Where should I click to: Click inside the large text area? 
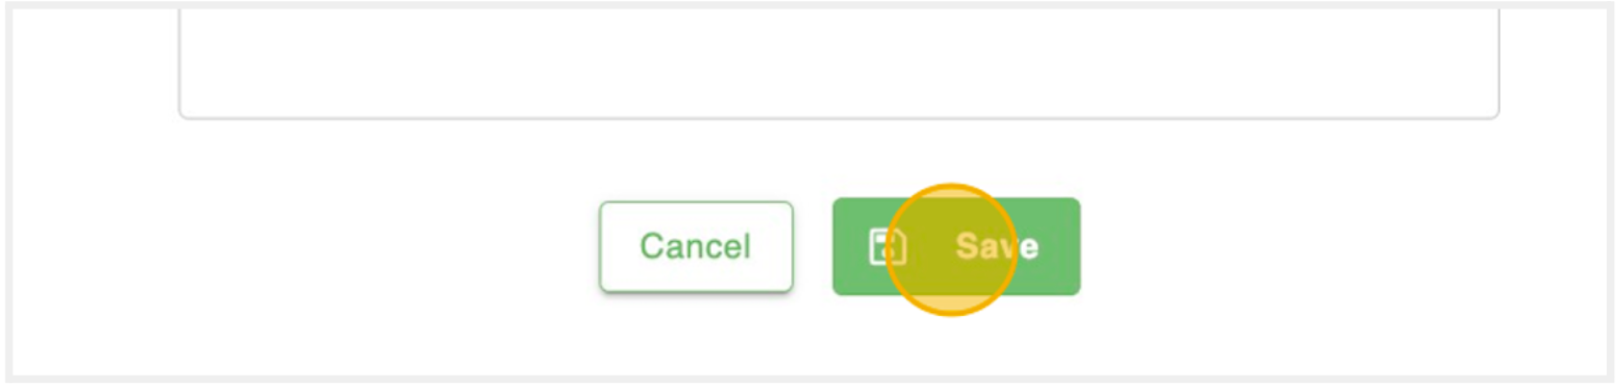(x=838, y=62)
